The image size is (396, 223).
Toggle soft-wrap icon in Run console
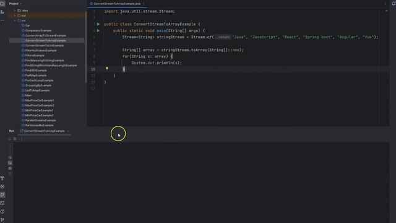(10, 157)
